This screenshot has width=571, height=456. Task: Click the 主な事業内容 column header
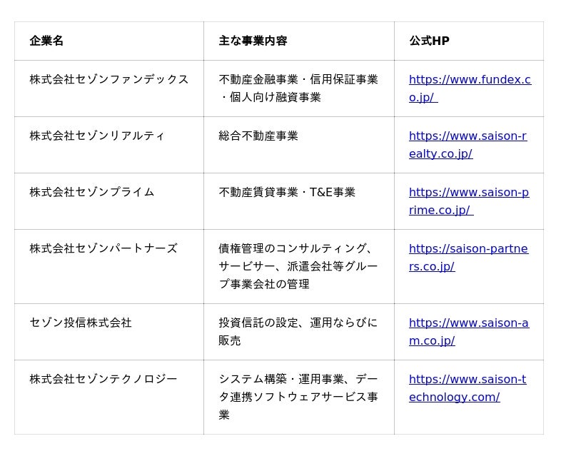253,41
